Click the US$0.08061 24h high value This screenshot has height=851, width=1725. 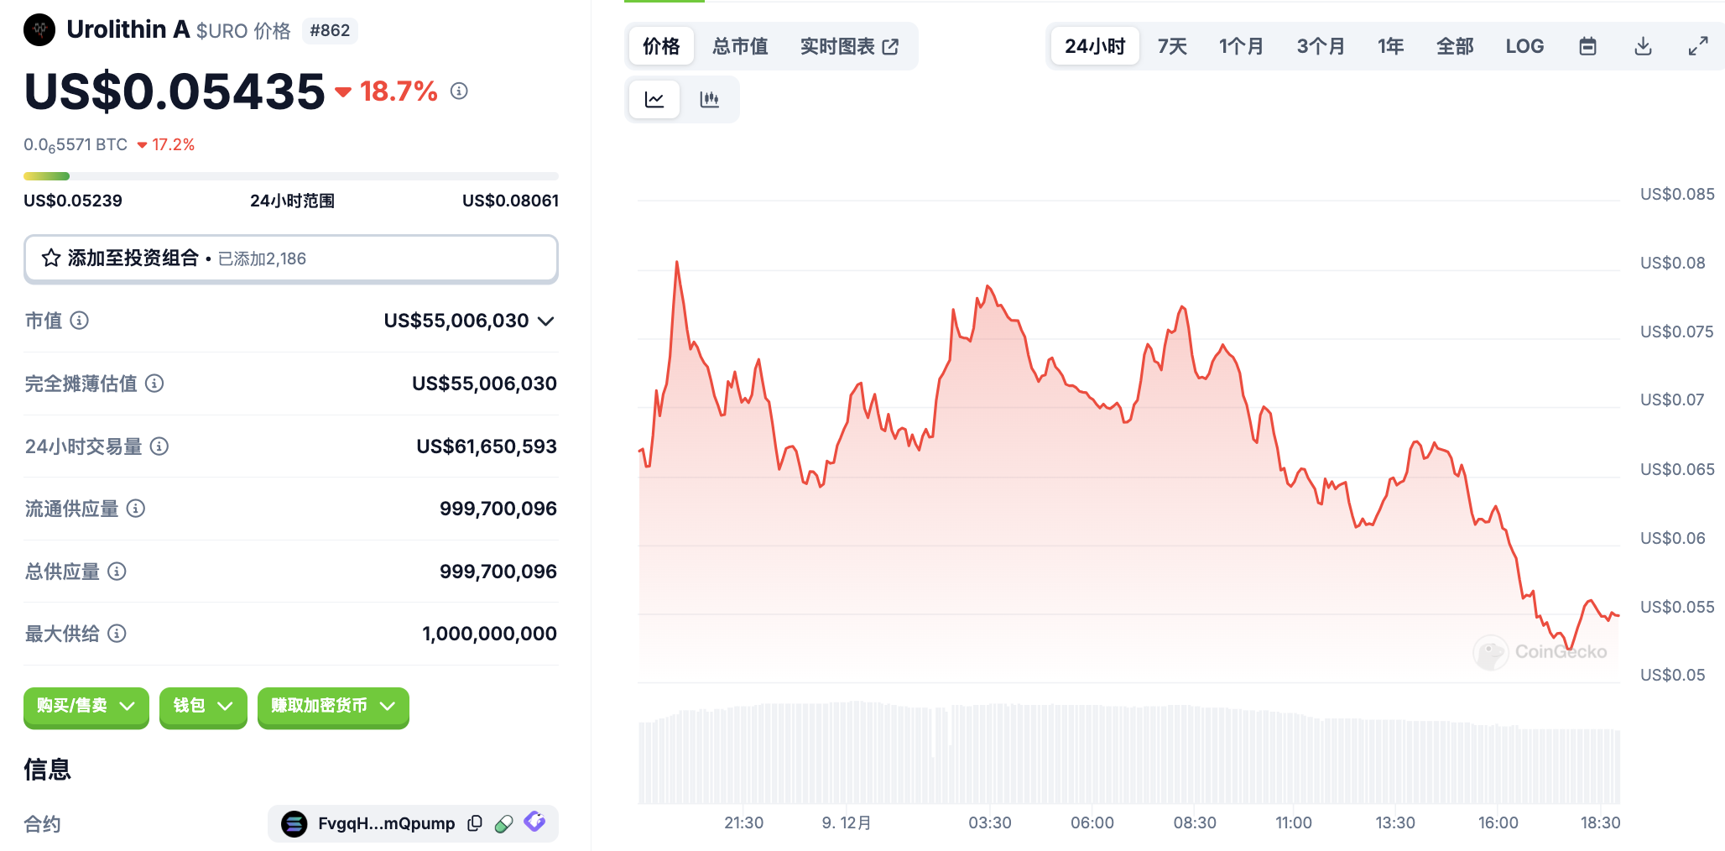tap(510, 201)
